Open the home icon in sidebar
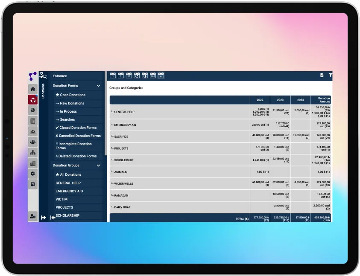Screen dimensions: 360x276 [x=33, y=89]
